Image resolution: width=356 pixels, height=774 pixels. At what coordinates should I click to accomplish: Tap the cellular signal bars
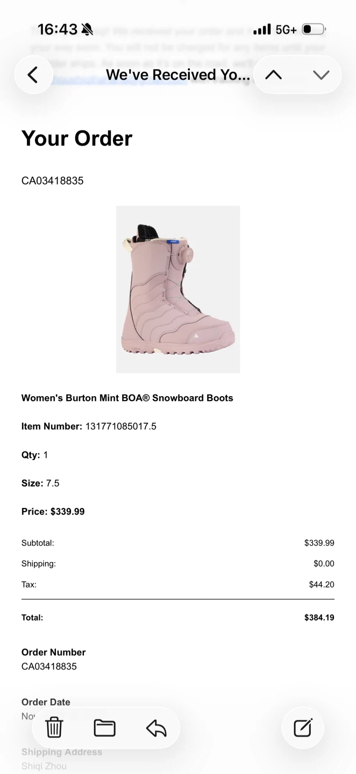262,29
